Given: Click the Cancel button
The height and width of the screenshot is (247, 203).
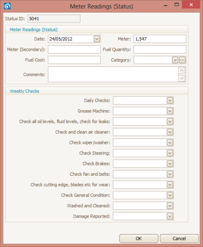Looking at the screenshot, I should 179,238.
